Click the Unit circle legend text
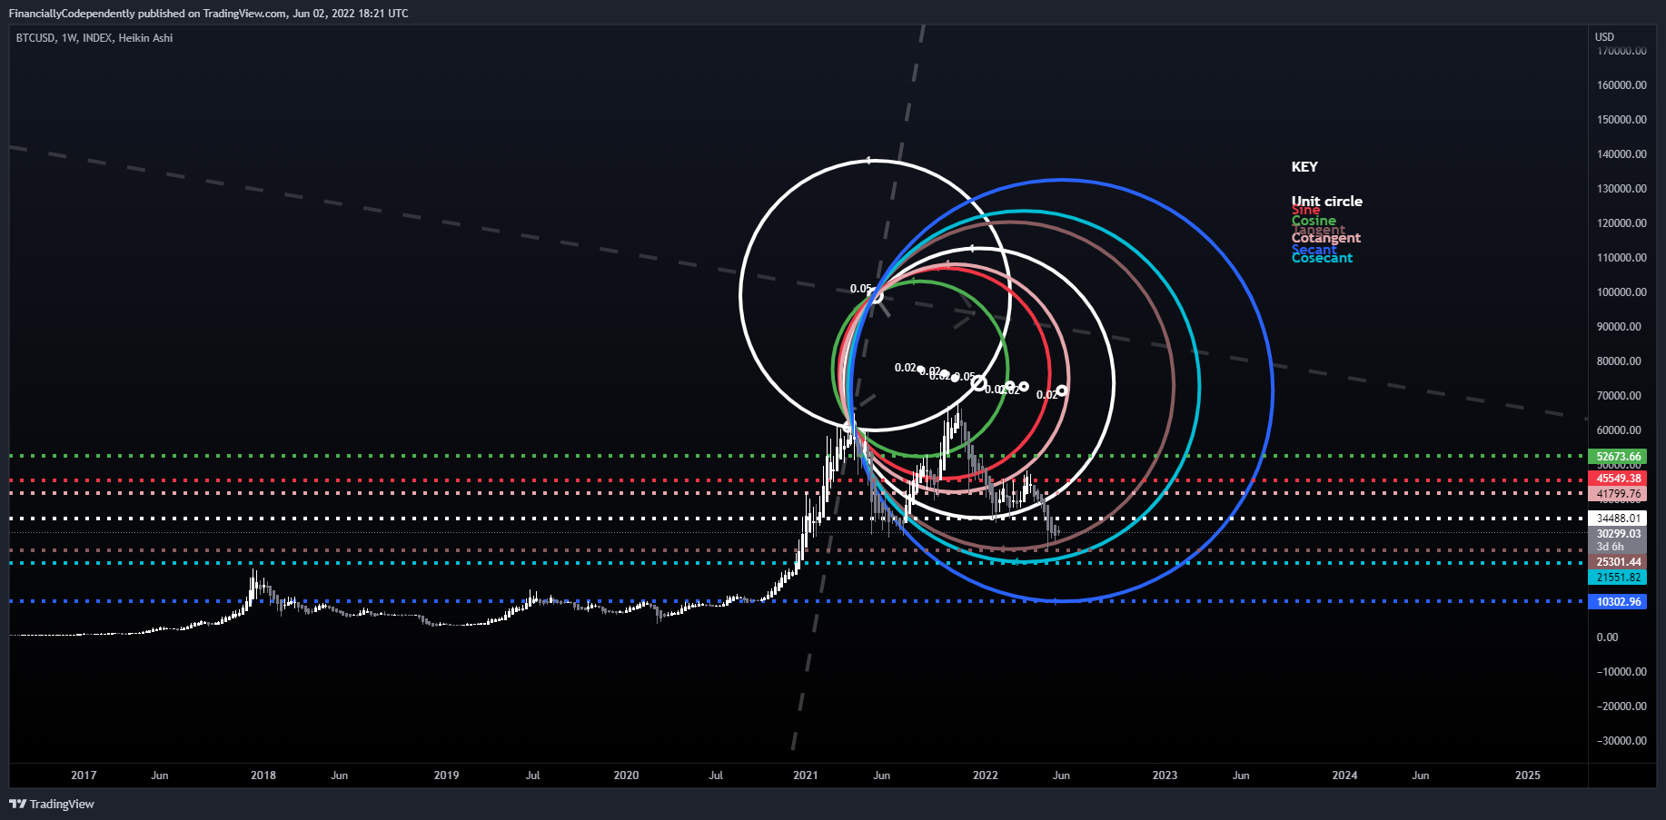This screenshot has width=1666, height=820. [1327, 201]
